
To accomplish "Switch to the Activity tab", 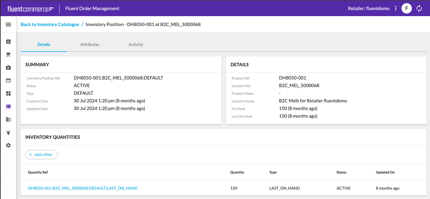I will (x=136, y=45).
